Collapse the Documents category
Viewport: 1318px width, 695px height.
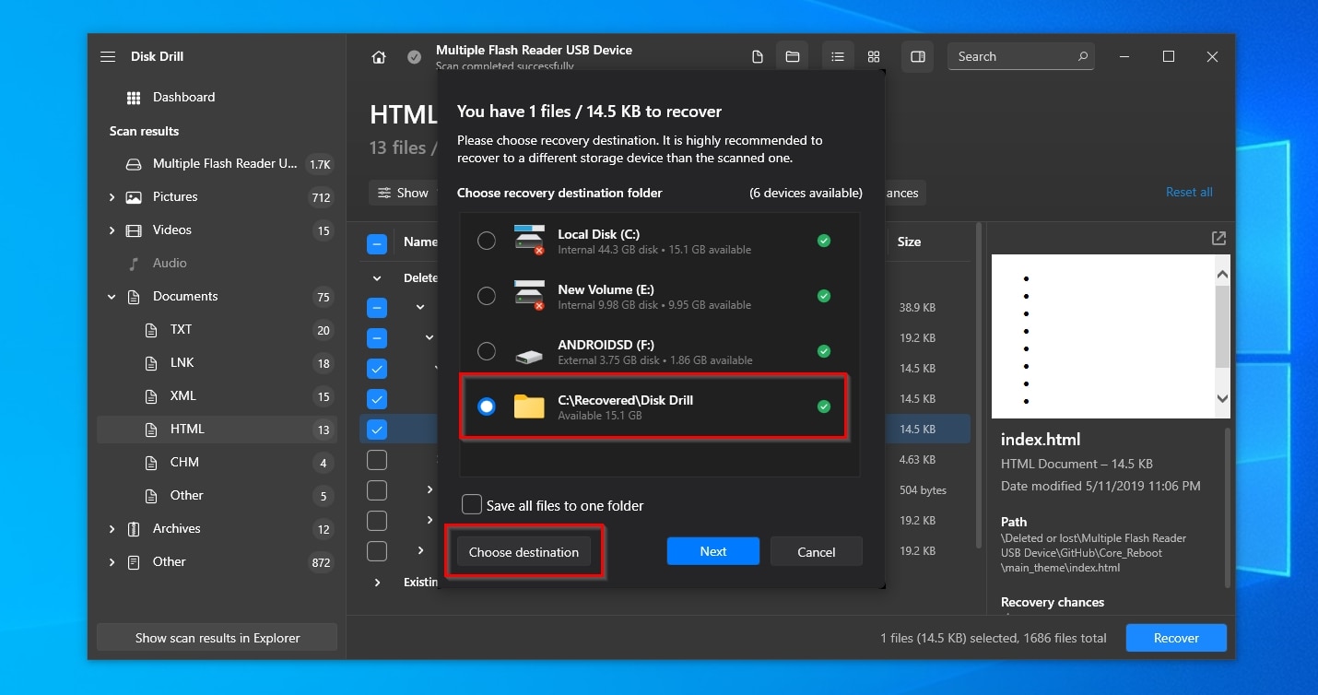(112, 297)
